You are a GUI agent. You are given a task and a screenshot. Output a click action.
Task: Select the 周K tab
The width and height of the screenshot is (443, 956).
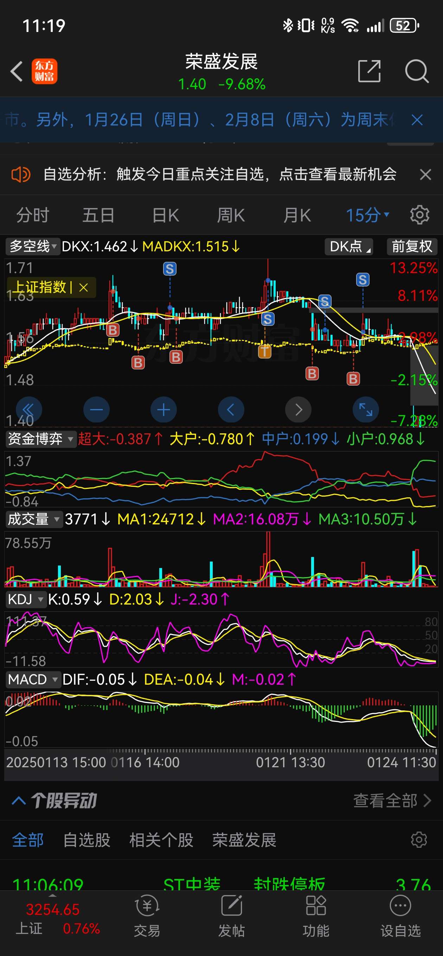click(x=231, y=215)
